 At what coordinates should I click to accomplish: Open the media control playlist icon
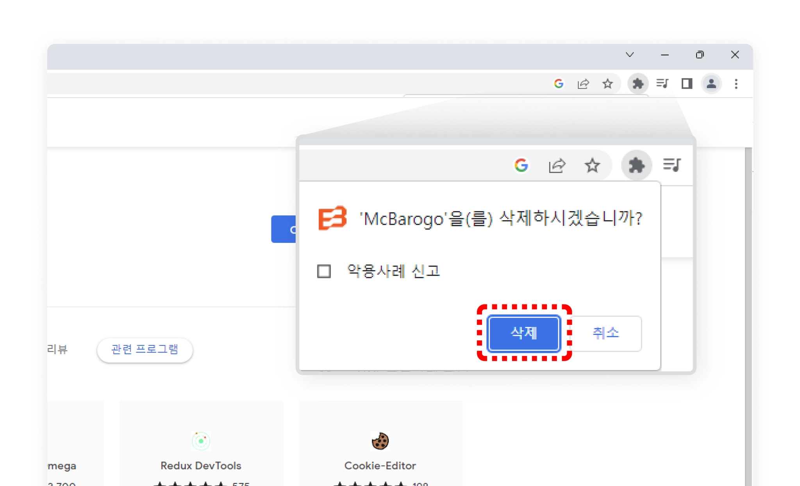coord(662,84)
